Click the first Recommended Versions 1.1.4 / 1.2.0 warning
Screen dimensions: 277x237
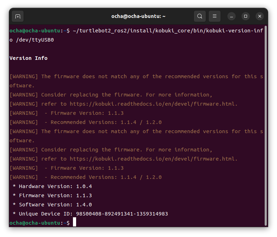click(x=106, y=122)
